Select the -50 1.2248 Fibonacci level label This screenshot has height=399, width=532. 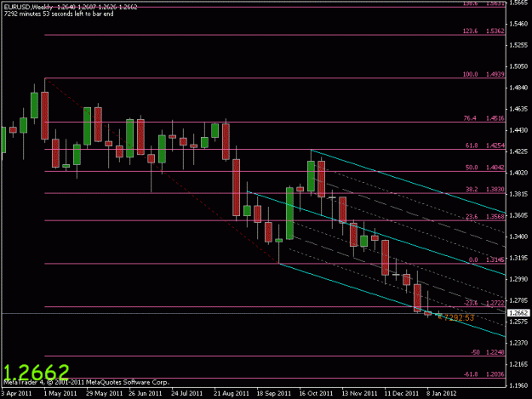(488, 352)
